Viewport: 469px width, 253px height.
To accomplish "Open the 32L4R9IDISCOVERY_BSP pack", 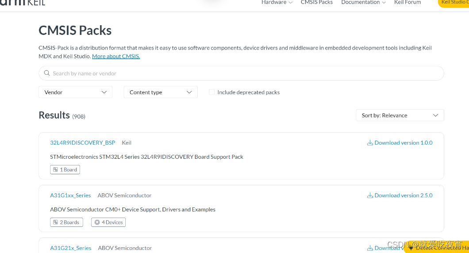I will tap(83, 143).
